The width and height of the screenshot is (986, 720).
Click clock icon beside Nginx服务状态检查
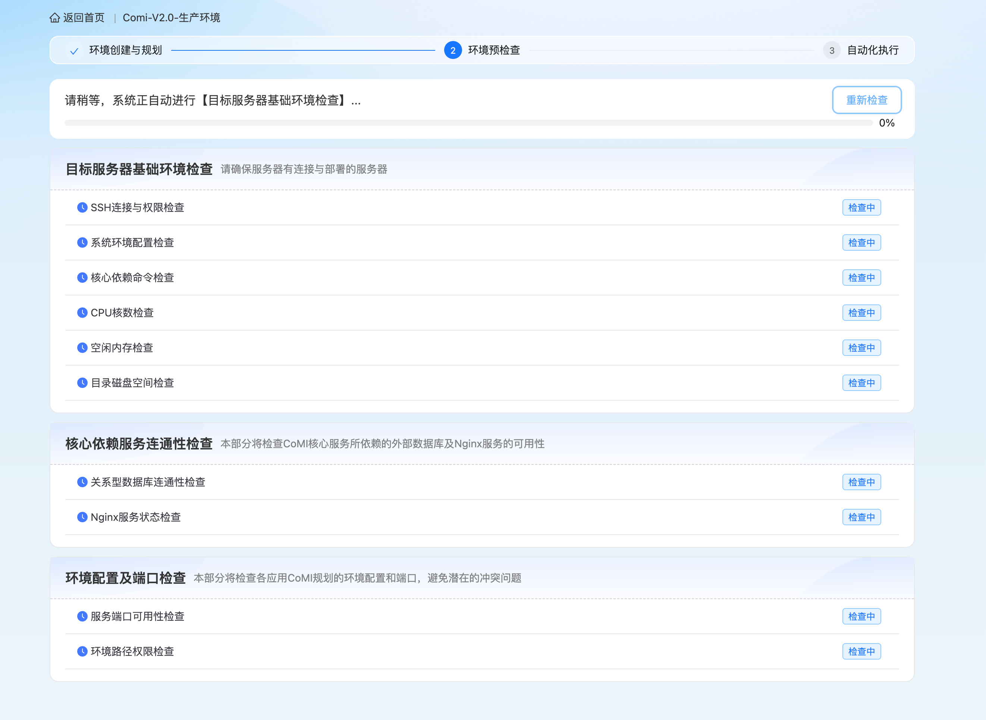(82, 517)
